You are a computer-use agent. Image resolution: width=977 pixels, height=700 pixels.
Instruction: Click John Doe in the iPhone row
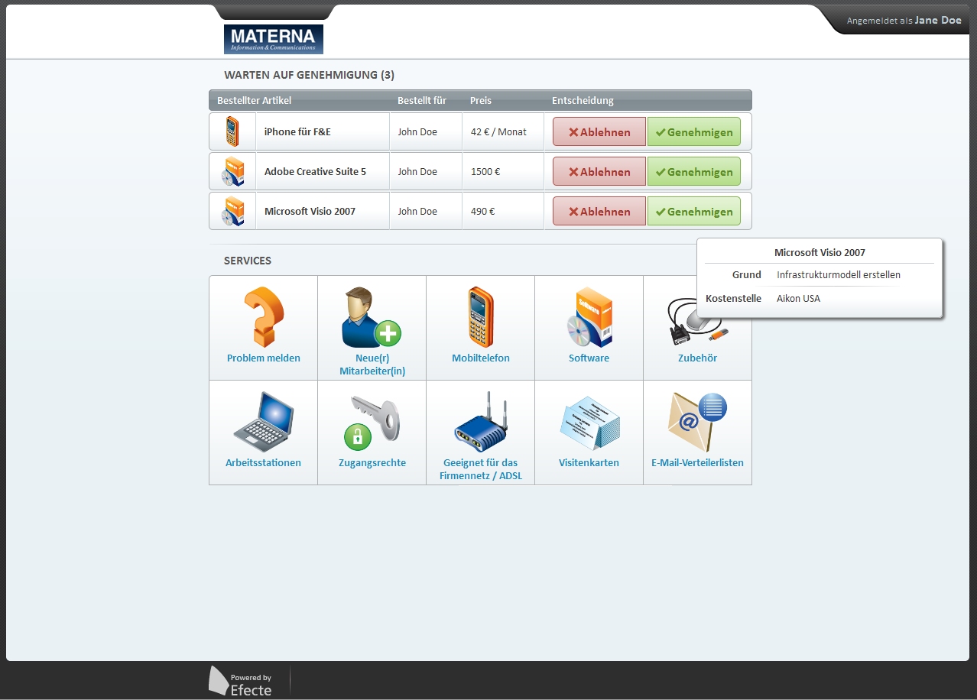[x=417, y=131]
